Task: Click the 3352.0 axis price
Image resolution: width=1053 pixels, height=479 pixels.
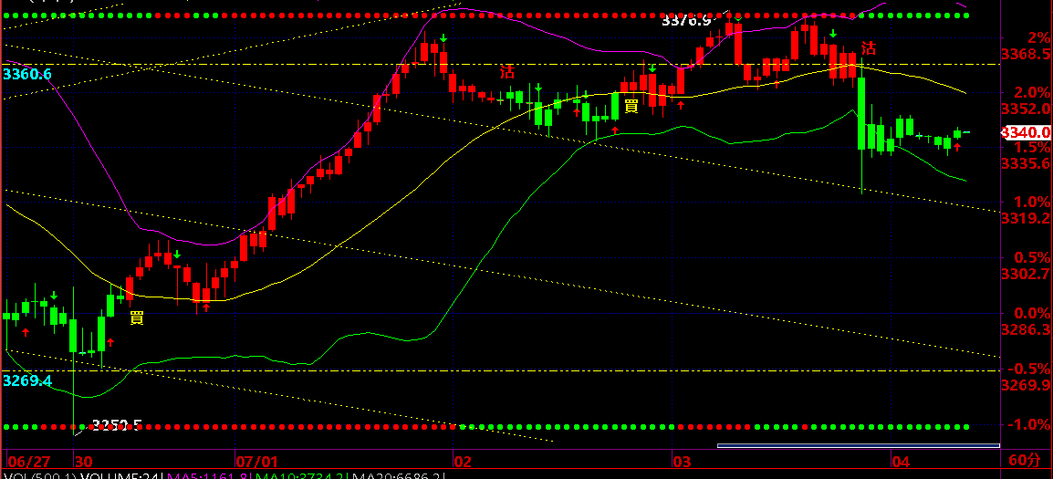Action: pyautogui.click(x=1025, y=109)
